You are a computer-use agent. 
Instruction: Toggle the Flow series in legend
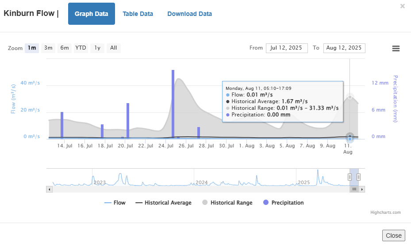pos(115,203)
